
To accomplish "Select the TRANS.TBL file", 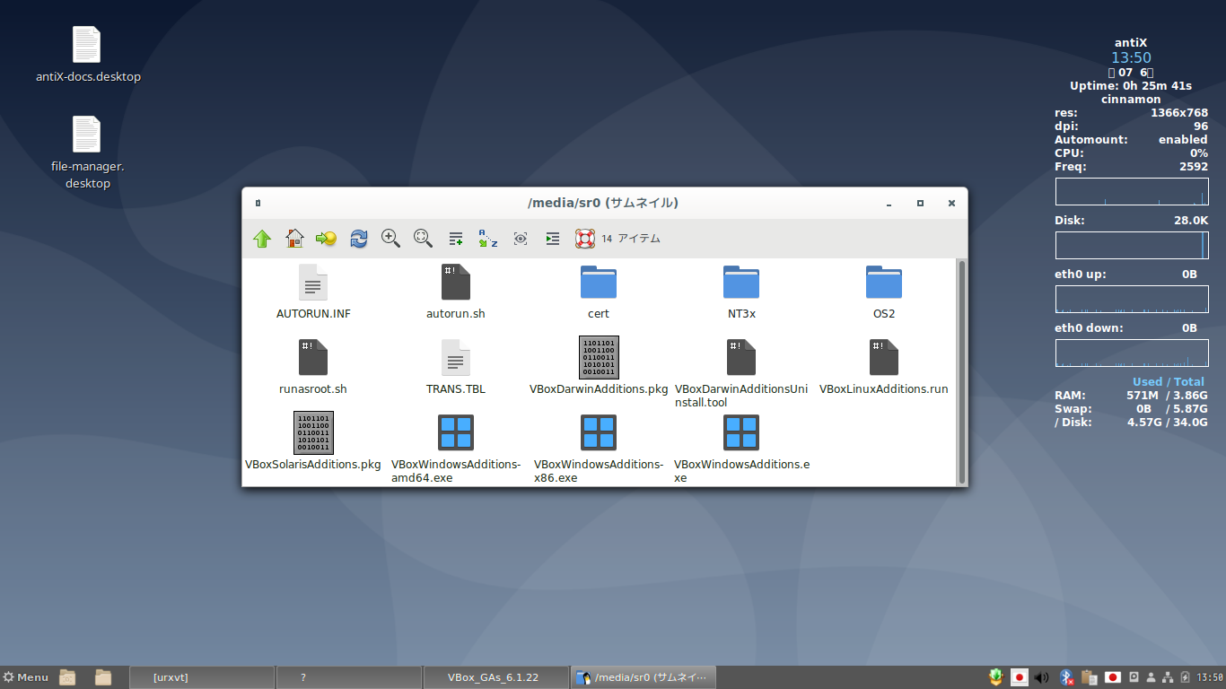I will click(x=456, y=368).
